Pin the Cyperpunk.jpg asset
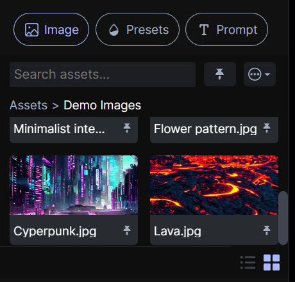 127,231
